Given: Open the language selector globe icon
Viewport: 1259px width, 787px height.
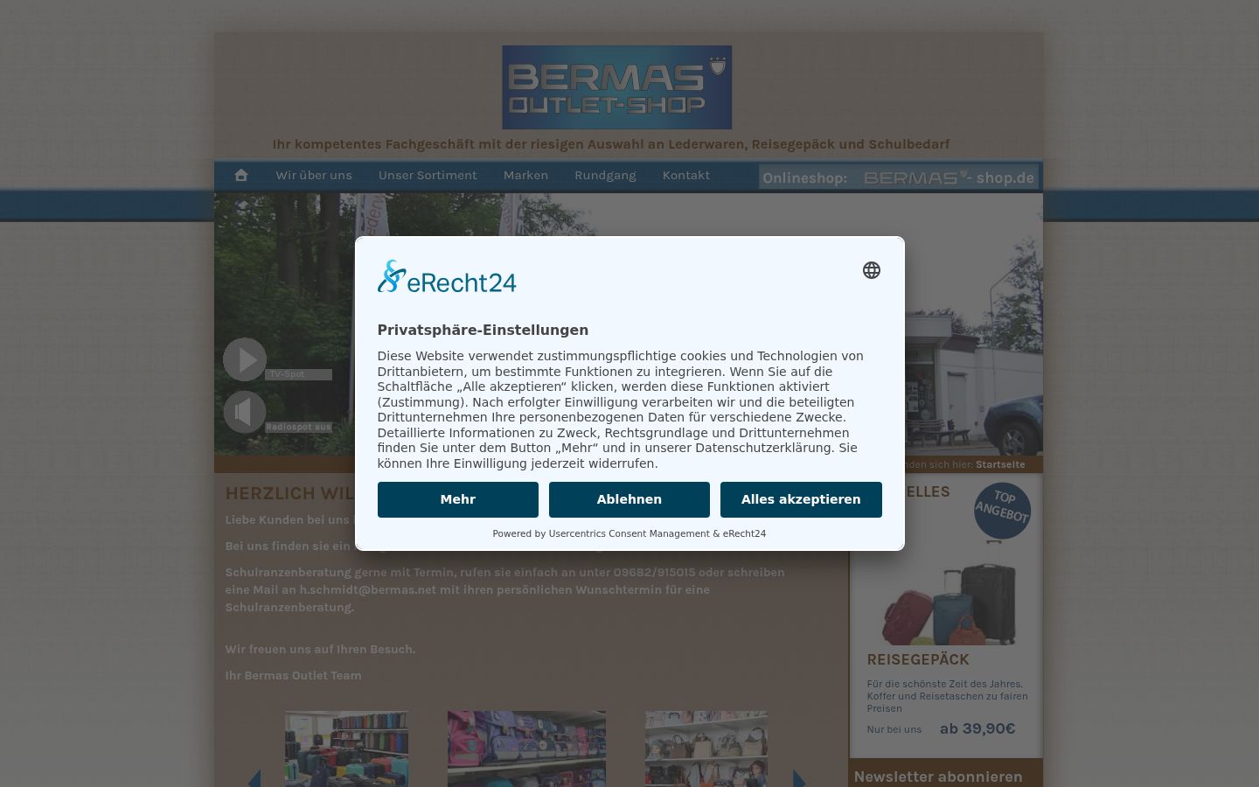Looking at the screenshot, I should [x=872, y=270].
